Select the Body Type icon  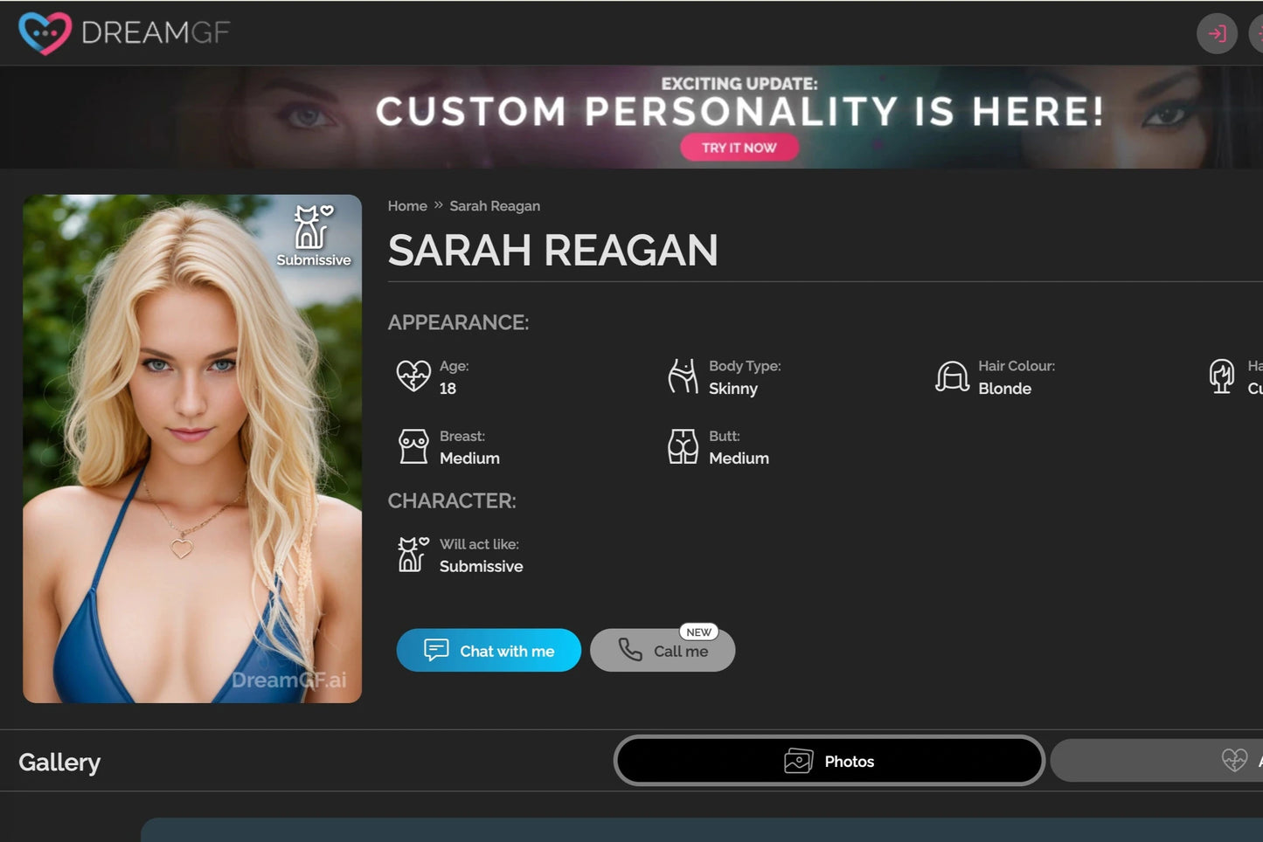coord(683,376)
